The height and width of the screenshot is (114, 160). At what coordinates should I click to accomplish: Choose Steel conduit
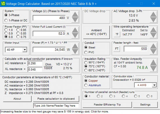[x=90, y=48]
